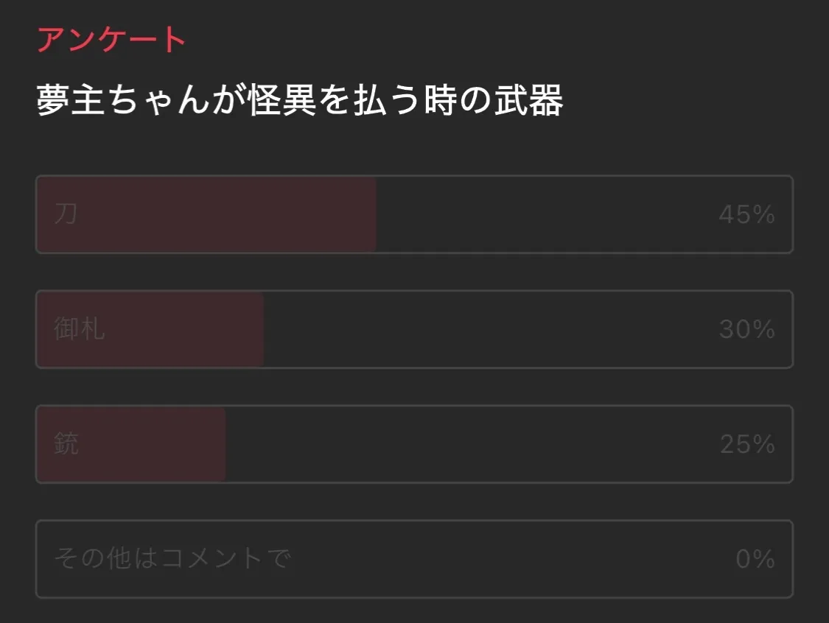Click the その他はコメントで text

click(x=172, y=559)
